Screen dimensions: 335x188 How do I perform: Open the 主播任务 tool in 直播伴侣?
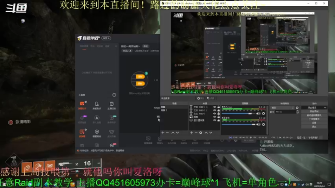point(111,105)
